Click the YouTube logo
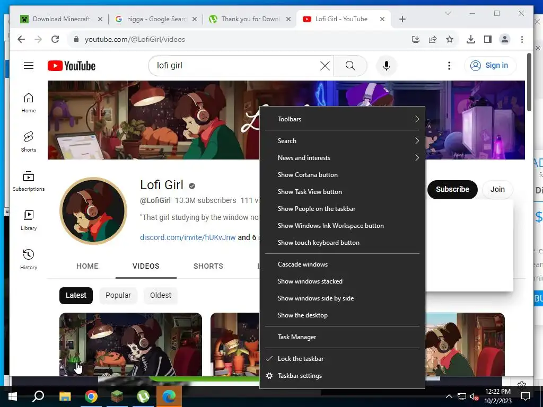 72,66
